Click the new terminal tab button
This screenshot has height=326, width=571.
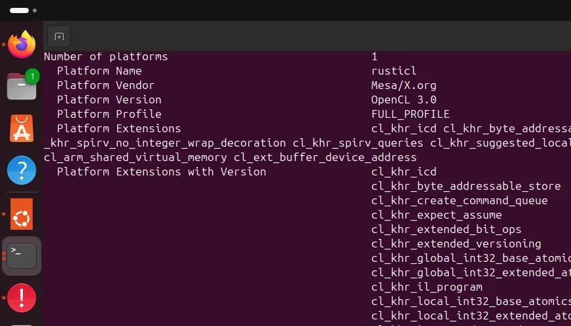(59, 36)
